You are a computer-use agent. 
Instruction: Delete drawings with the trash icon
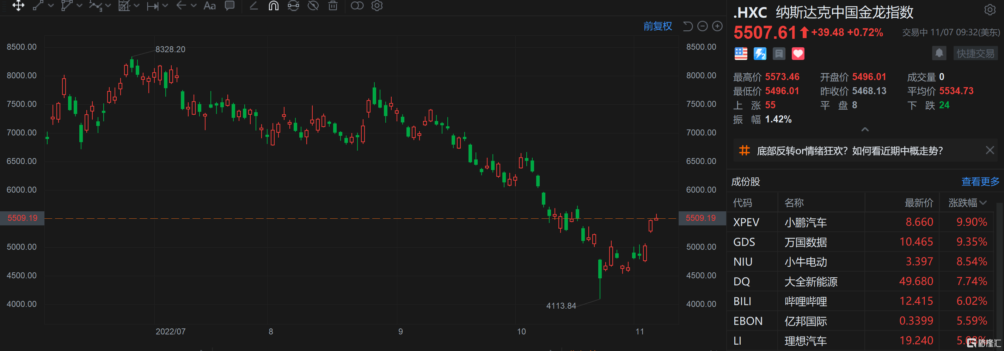point(333,5)
